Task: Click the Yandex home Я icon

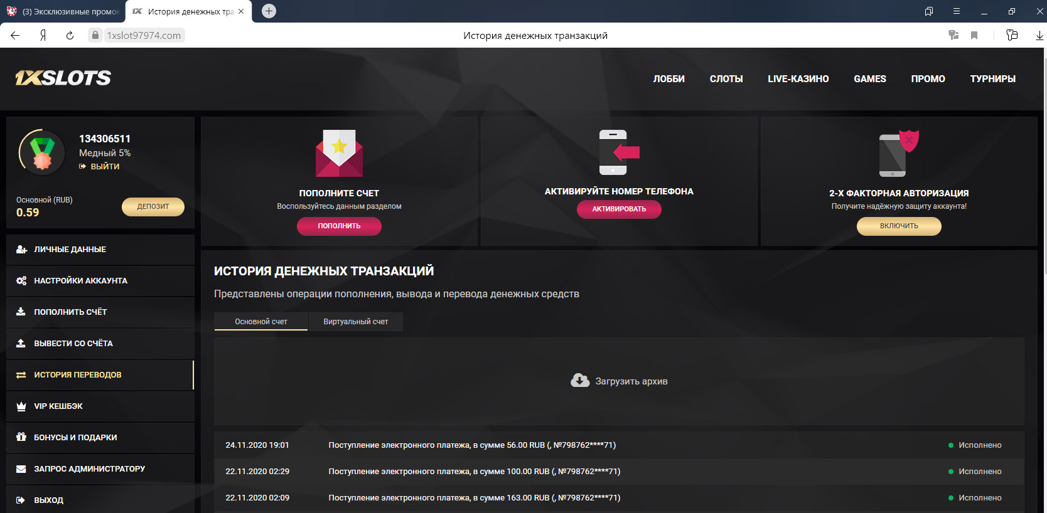Action: (x=43, y=35)
